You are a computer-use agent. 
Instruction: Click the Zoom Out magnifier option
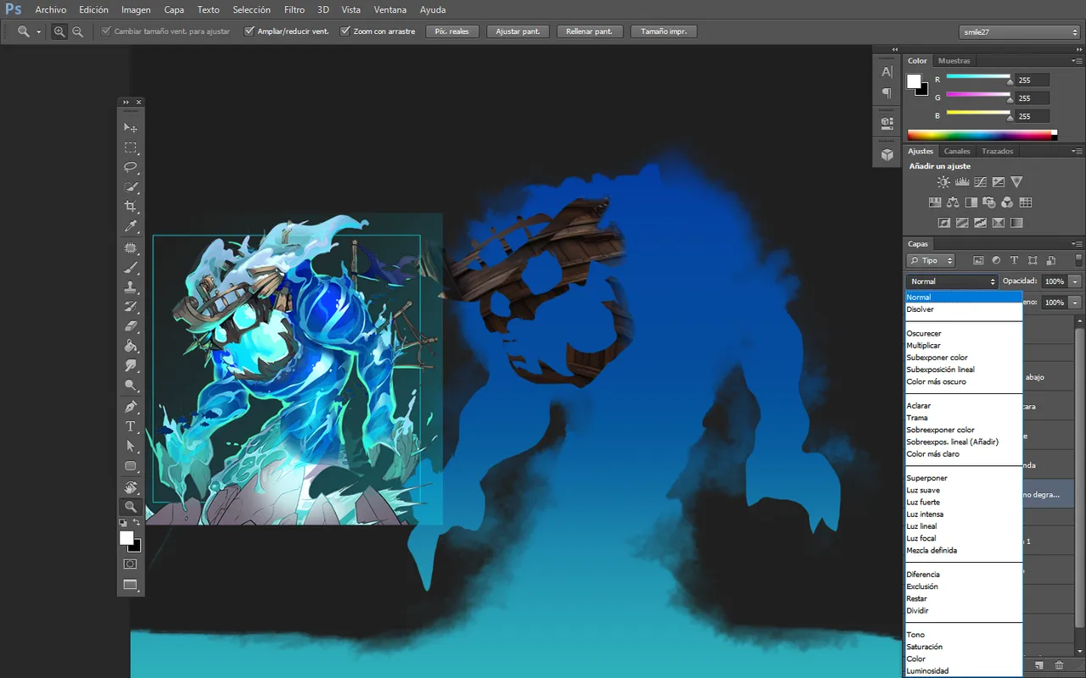pos(78,31)
